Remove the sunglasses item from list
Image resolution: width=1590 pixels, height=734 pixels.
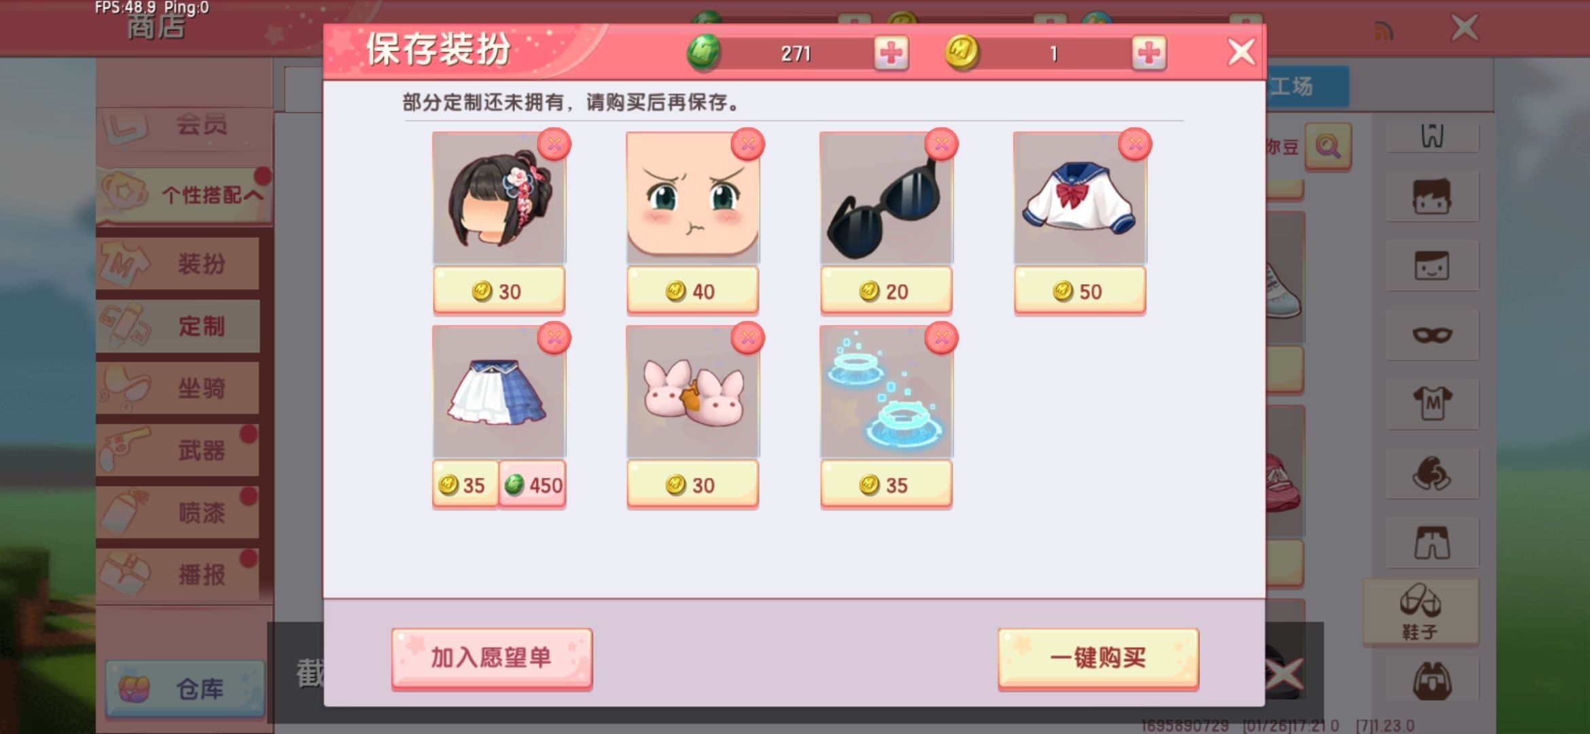942,144
